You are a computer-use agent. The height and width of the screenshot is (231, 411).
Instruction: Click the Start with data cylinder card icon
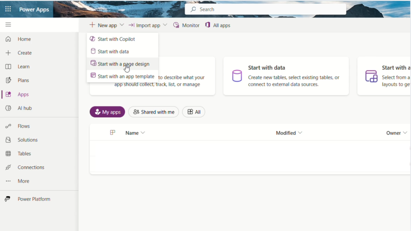point(237,76)
